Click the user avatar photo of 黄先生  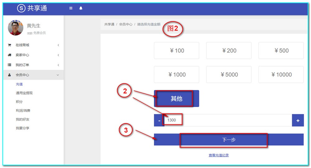(16, 28)
